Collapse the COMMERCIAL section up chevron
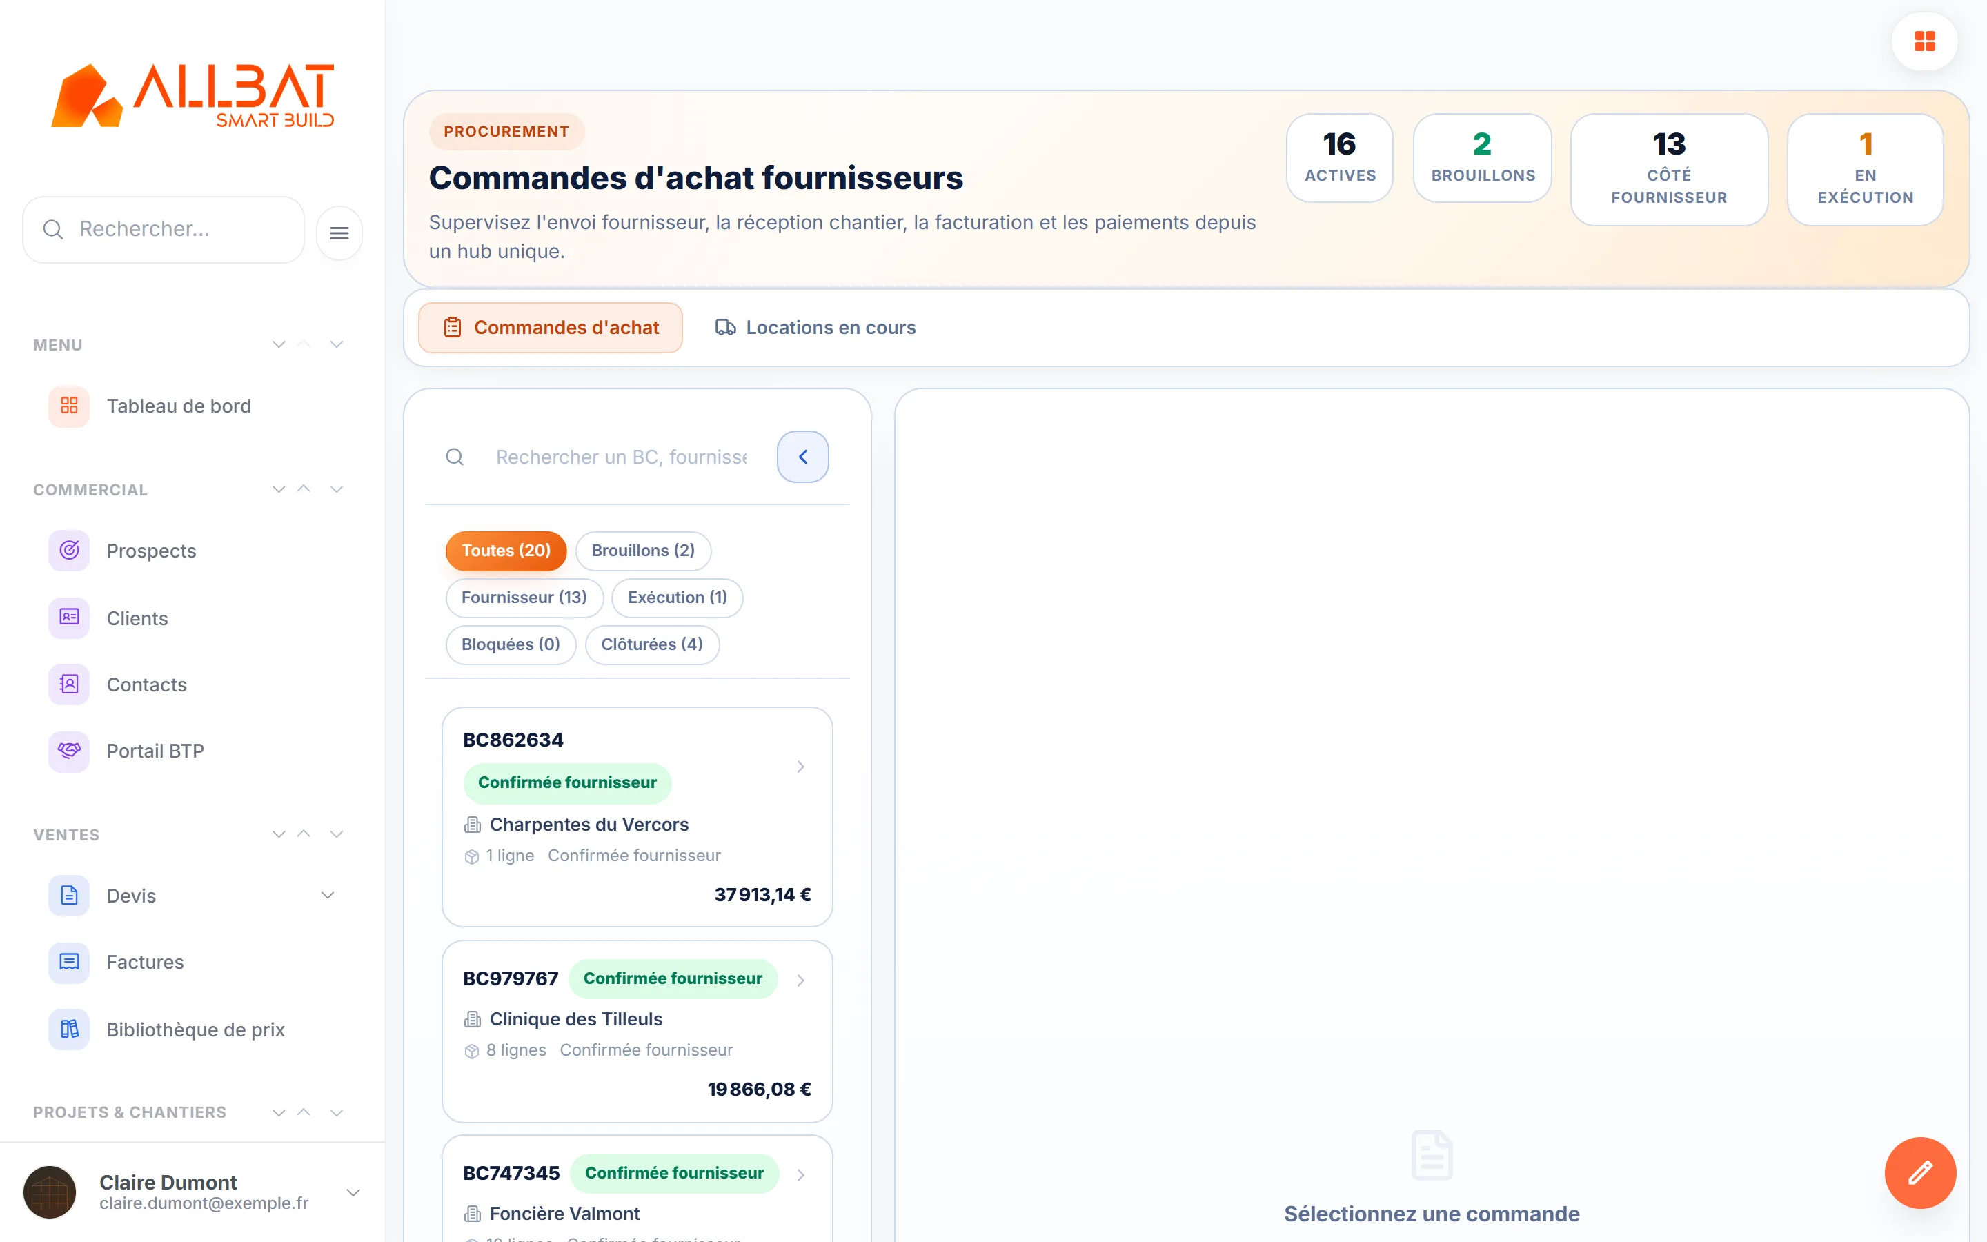 pyautogui.click(x=304, y=489)
